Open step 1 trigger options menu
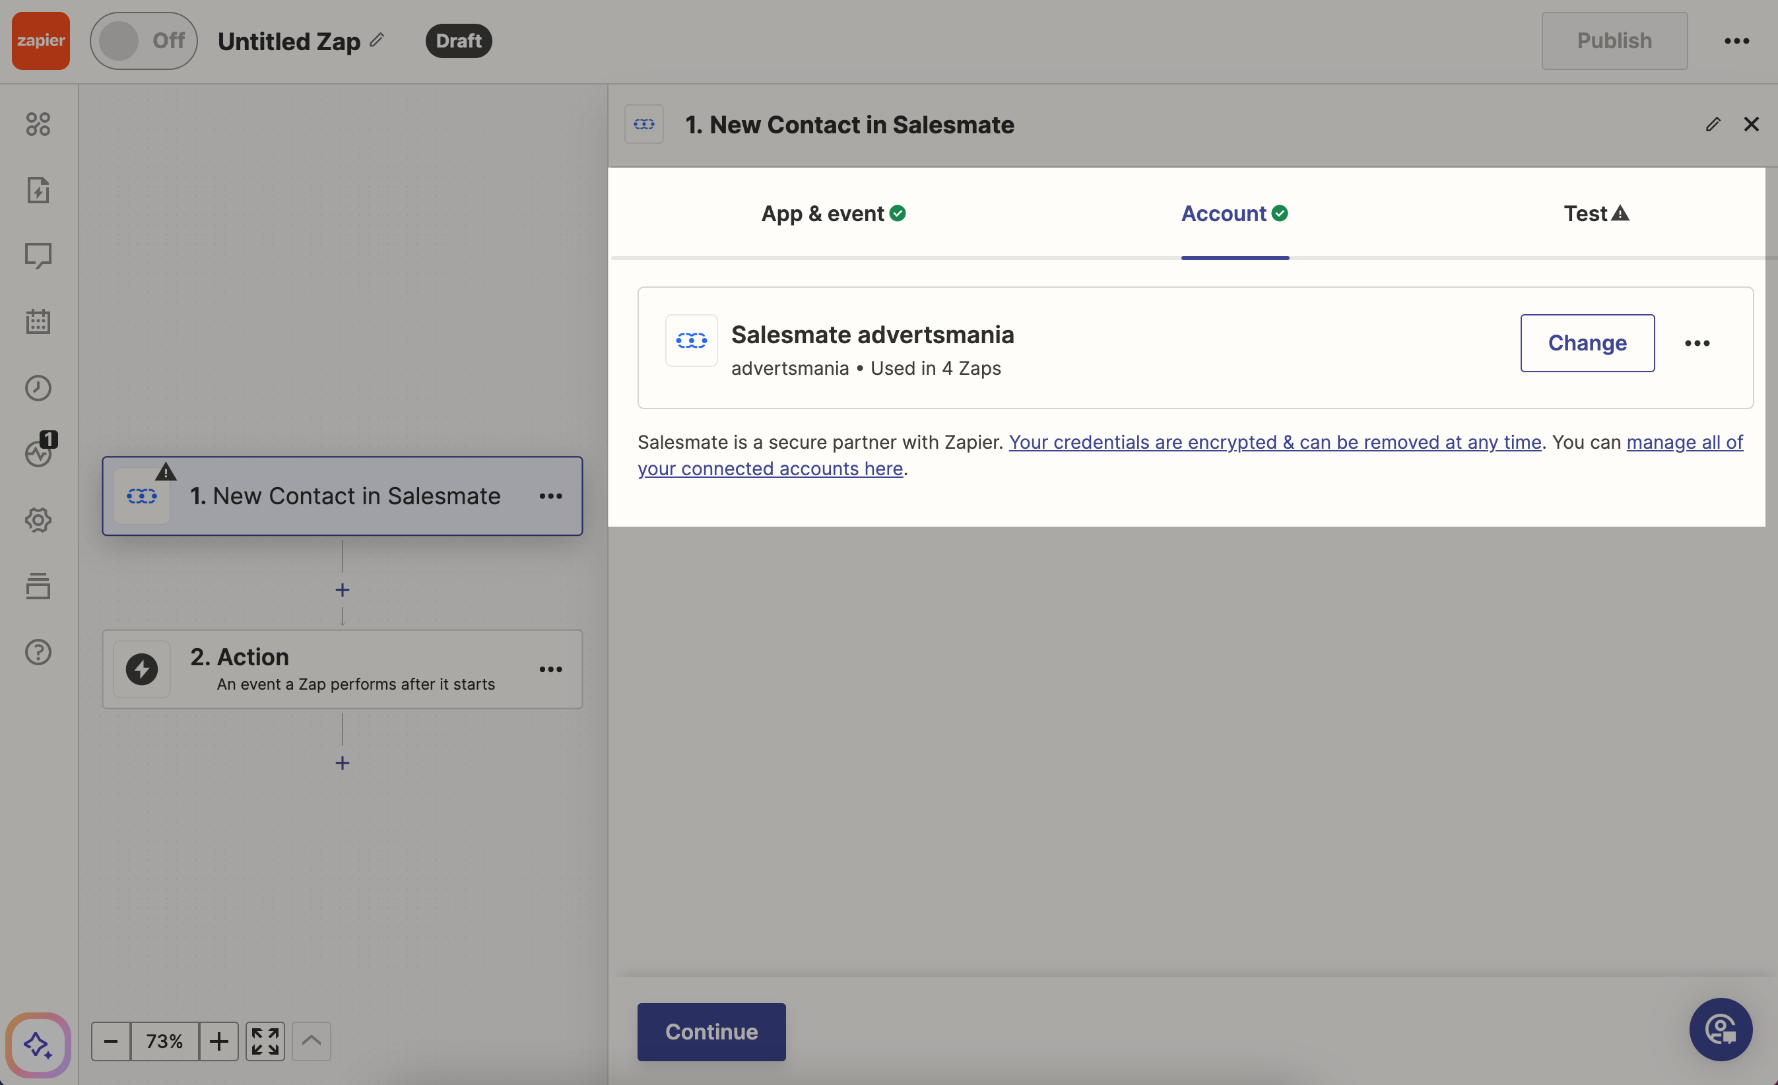Viewport: 1778px width, 1085px height. tap(550, 496)
